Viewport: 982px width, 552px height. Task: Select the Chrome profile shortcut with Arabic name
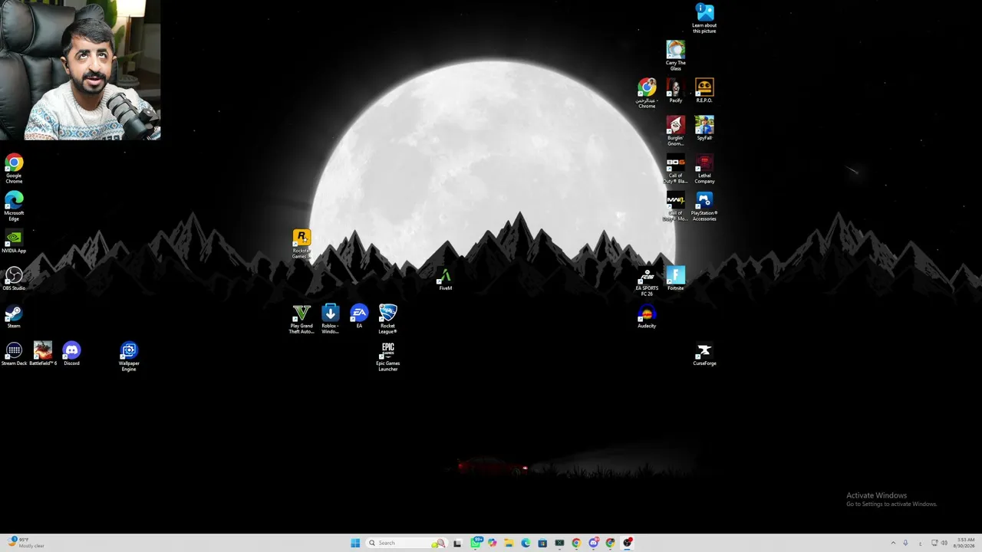[647, 94]
